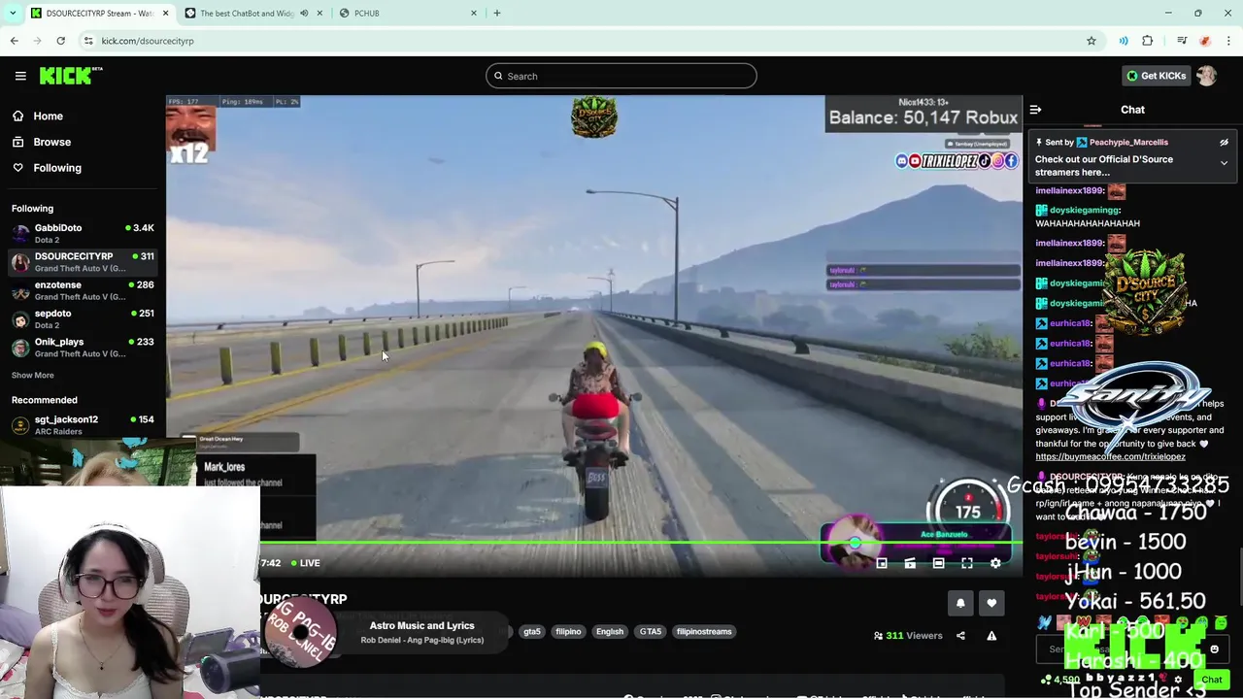Open sepdoto channel in Following list
Viewport: 1243px width, 699px height.
tap(83, 318)
